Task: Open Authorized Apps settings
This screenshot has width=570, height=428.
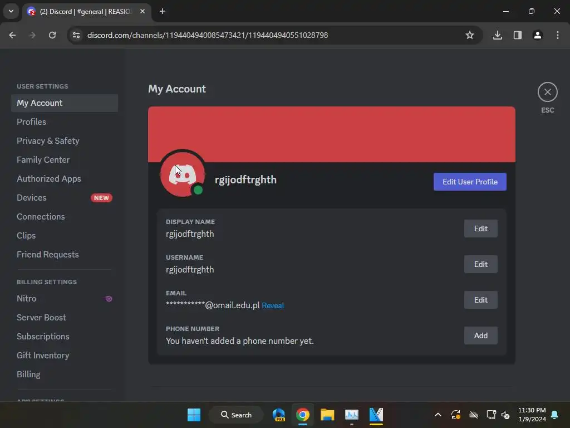Action: click(65, 179)
